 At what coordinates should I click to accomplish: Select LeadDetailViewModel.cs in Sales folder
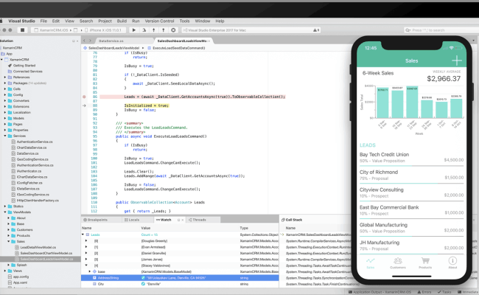[x=38, y=247]
